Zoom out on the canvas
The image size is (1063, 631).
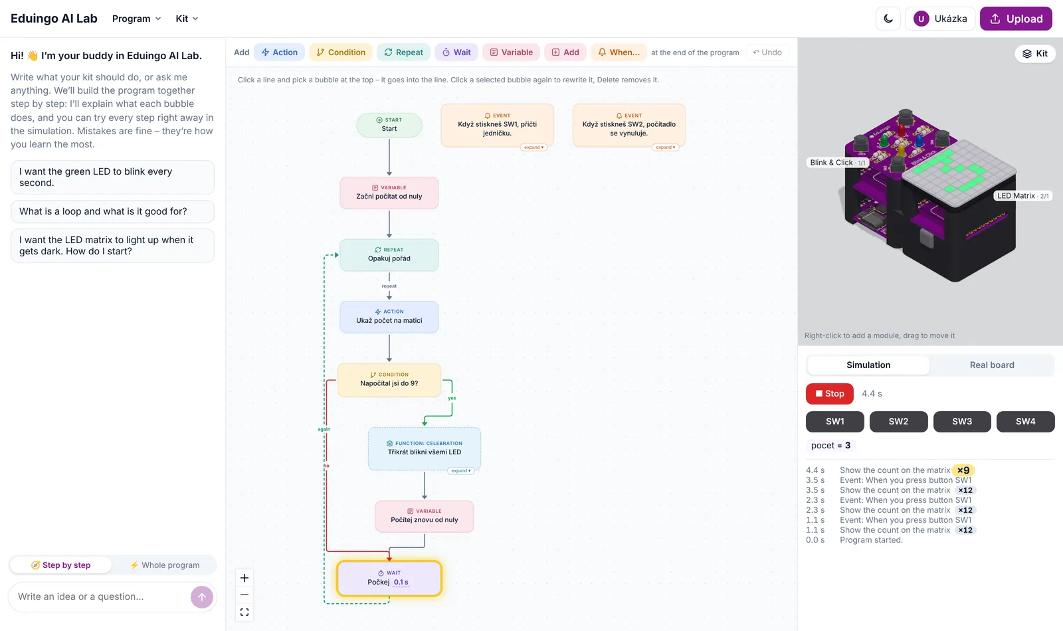[x=244, y=595]
